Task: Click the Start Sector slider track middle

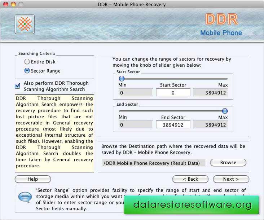Action: coord(173,79)
